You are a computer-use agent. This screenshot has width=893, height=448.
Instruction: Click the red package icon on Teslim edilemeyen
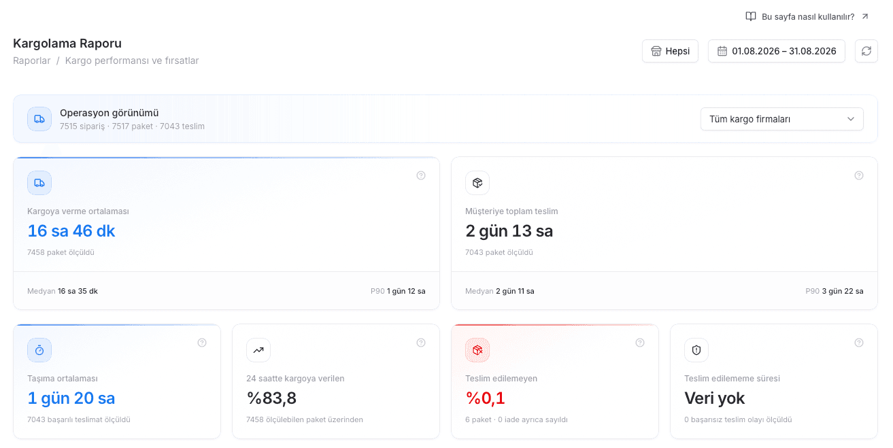tap(477, 350)
